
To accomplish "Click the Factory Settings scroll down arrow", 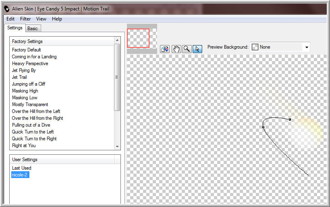I will click(x=117, y=146).
